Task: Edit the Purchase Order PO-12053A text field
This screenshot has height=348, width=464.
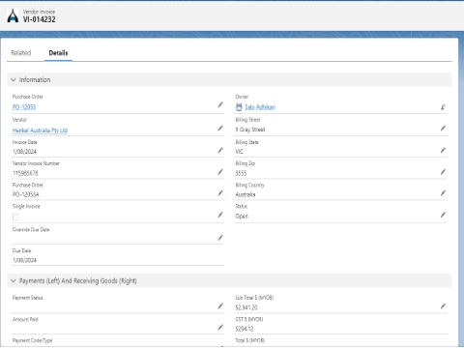Action: coord(220,193)
